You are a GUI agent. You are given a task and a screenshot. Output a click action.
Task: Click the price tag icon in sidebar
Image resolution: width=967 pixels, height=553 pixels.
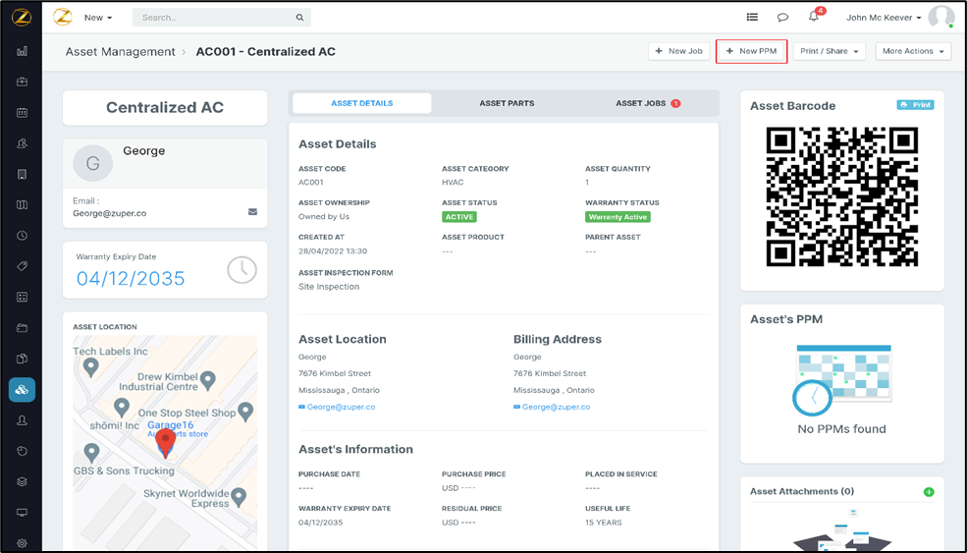(22, 266)
